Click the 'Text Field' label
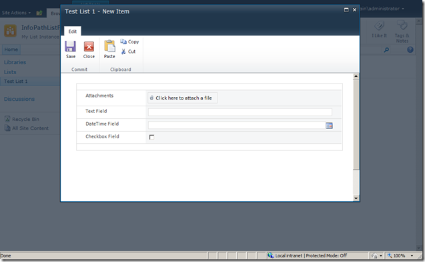 point(96,111)
